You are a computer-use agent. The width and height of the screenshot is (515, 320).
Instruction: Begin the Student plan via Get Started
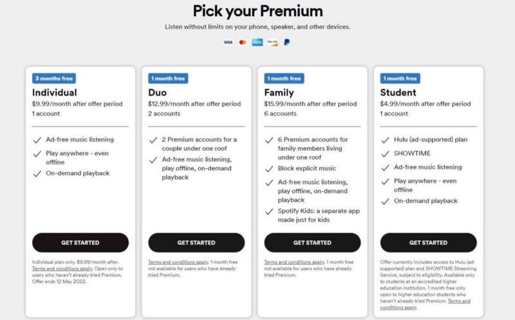[428, 243]
